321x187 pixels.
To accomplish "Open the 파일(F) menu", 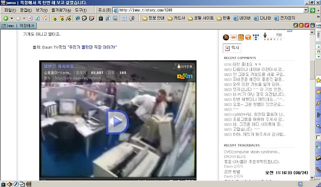I will coord(10,10).
